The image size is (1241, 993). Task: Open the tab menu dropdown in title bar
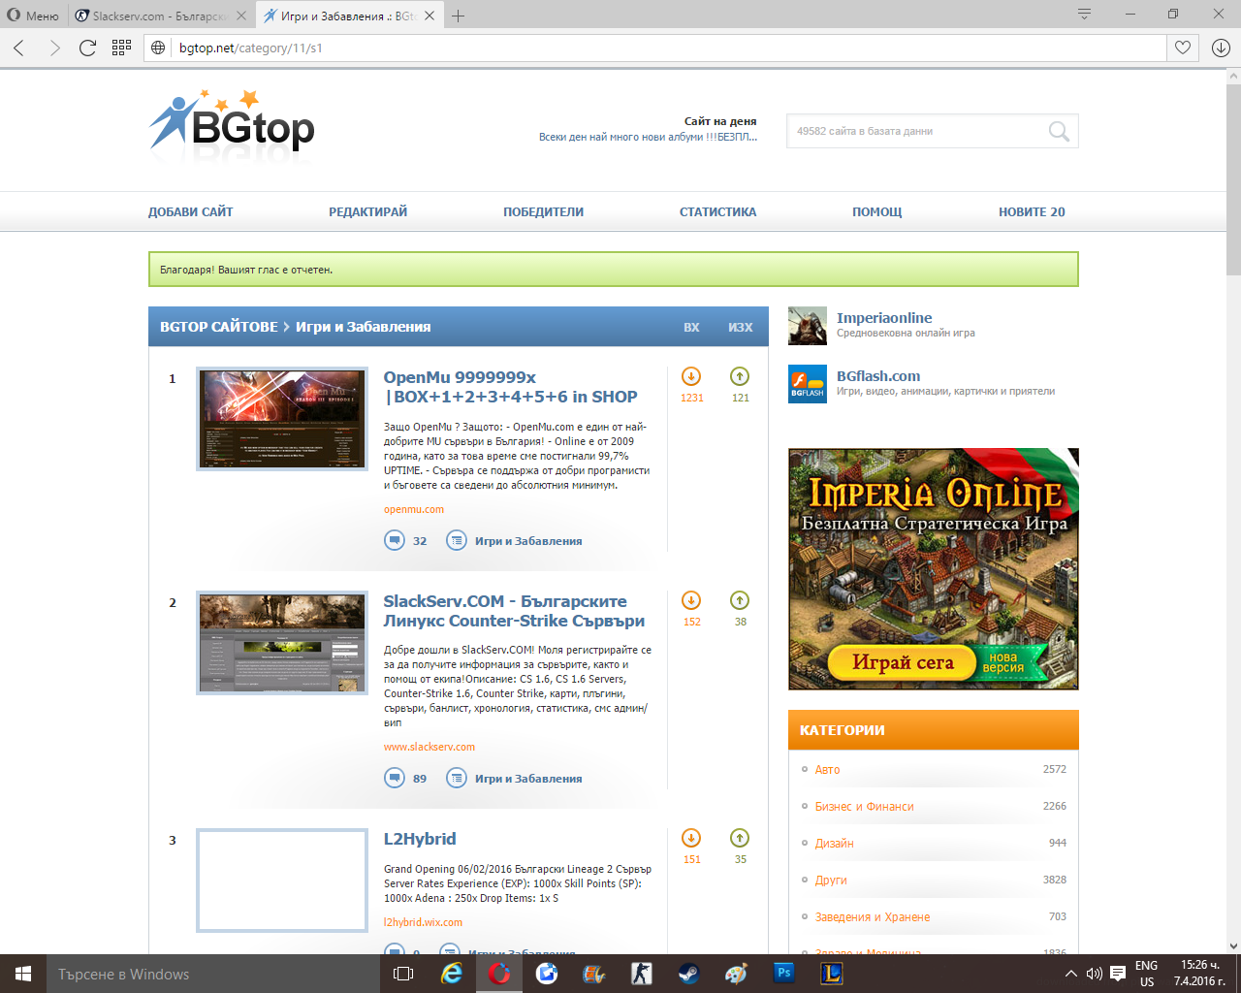(1084, 15)
